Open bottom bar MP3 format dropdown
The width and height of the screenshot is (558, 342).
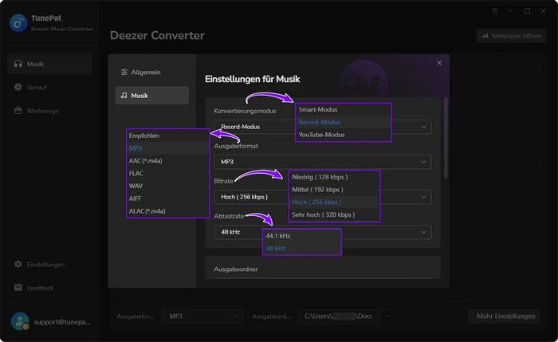pos(202,316)
